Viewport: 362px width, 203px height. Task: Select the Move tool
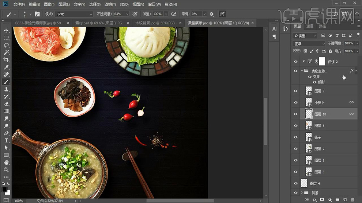[x=6, y=31]
